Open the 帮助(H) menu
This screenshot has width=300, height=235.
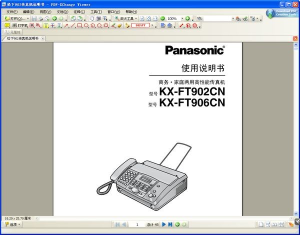point(131,12)
